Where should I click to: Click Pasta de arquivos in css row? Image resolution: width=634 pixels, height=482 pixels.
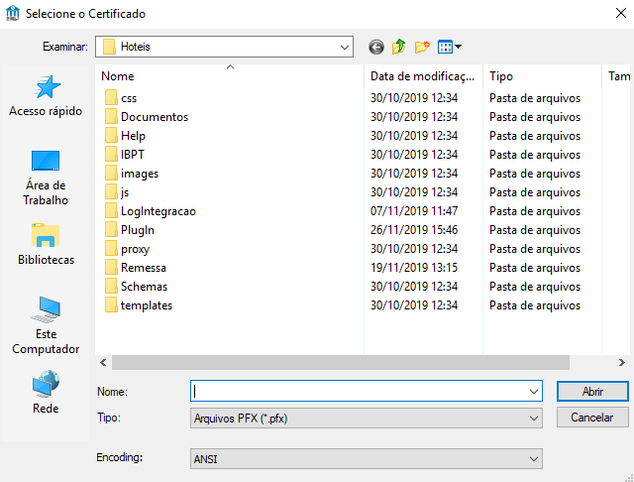click(535, 98)
